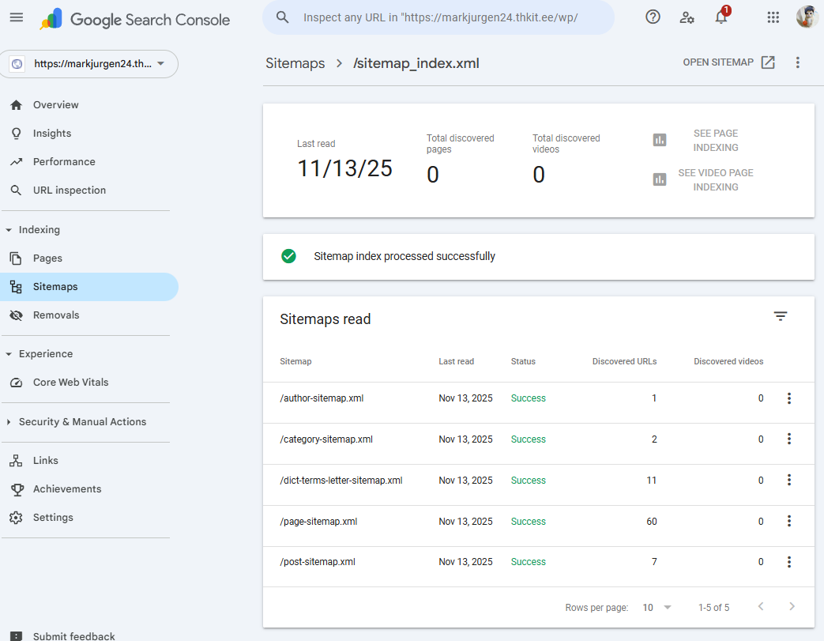
Task: Go to Performance in the sidebar
Action: coord(64,162)
